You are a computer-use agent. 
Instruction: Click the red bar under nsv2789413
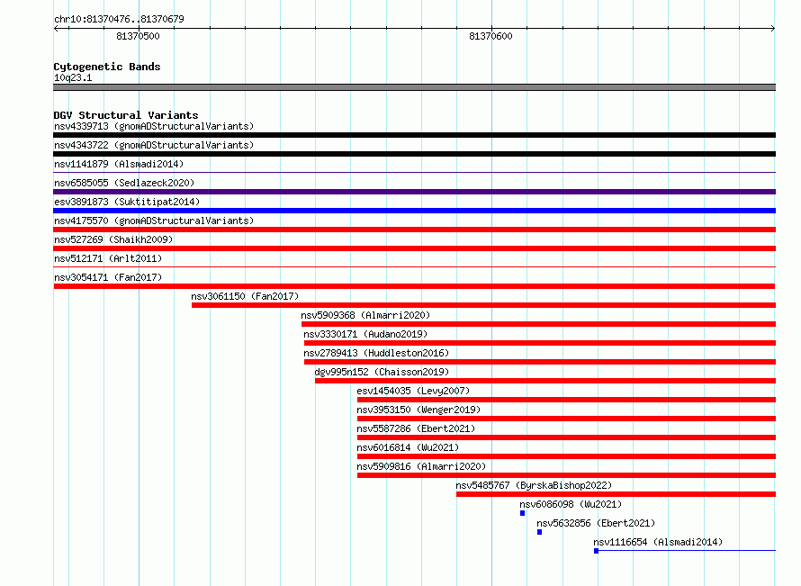click(x=540, y=362)
